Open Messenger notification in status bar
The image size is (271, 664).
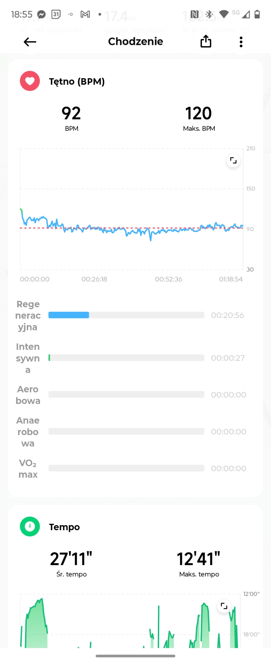pos(41,14)
